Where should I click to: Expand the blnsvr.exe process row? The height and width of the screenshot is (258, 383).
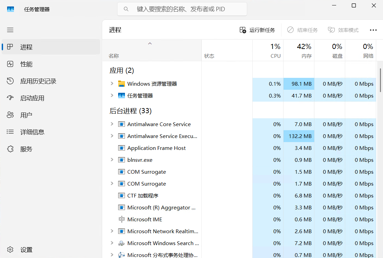click(112, 160)
